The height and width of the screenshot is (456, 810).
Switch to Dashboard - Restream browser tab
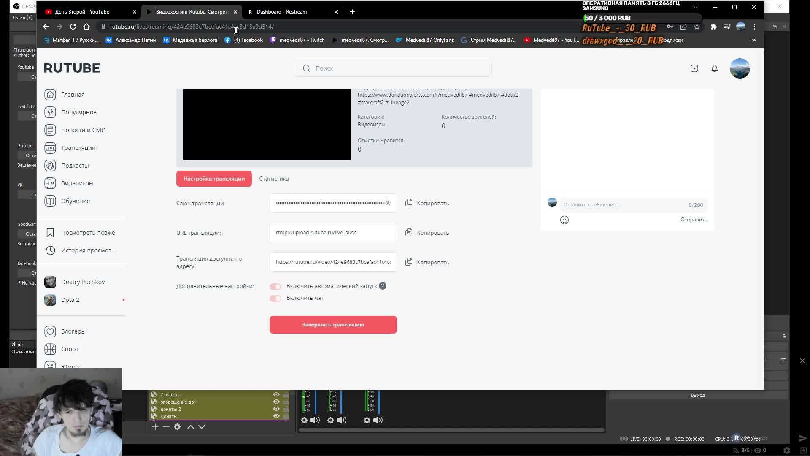click(282, 12)
